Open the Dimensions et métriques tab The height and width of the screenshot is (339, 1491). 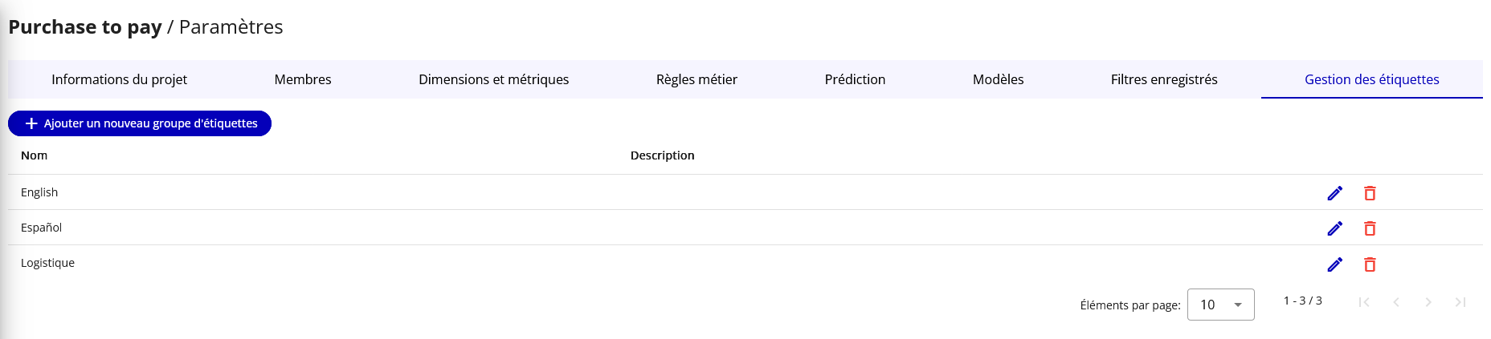(x=493, y=79)
